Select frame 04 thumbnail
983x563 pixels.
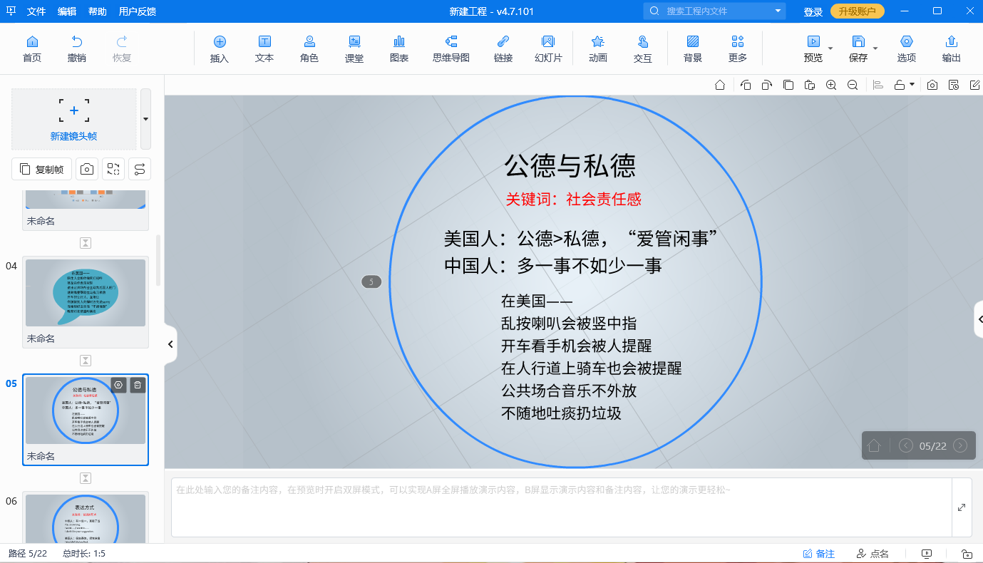coord(86,293)
